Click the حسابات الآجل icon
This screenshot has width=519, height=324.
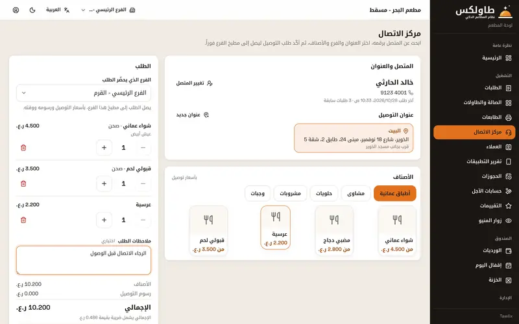pos(509,191)
